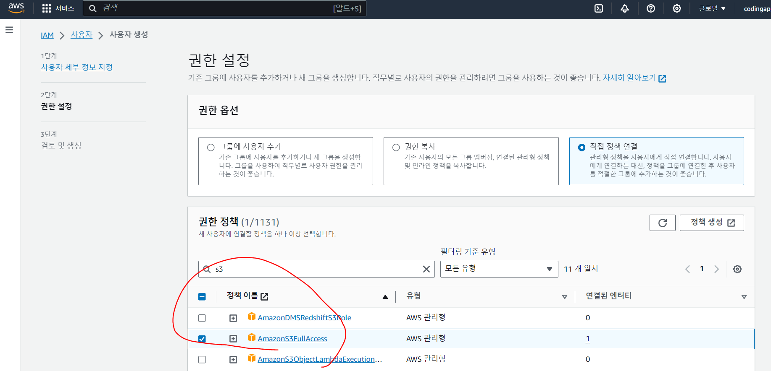Toggle the left hamburger navigation menu

pyautogui.click(x=9, y=30)
